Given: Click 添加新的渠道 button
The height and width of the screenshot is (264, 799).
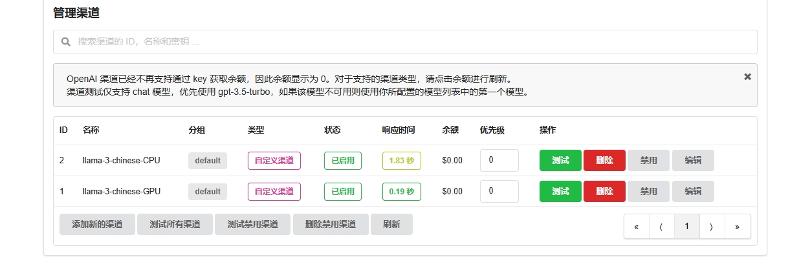Looking at the screenshot, I should (x=97, y=225).
